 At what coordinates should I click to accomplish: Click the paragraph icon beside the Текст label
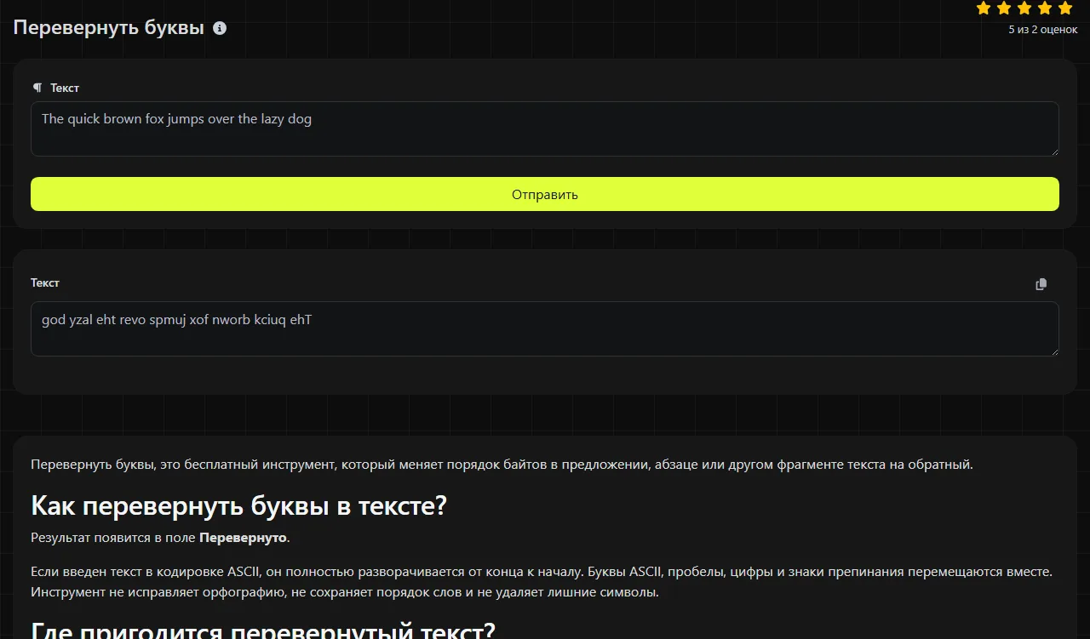pos(37,88)
